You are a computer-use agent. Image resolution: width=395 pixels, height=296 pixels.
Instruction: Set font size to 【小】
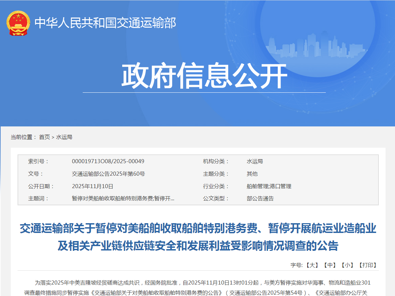[347, 265]
